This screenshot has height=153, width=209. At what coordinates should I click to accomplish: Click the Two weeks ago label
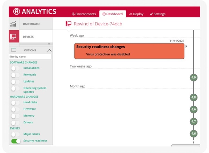point(81,66)
